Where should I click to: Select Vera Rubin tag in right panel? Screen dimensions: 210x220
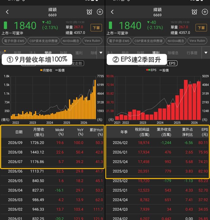coord(197,41)
